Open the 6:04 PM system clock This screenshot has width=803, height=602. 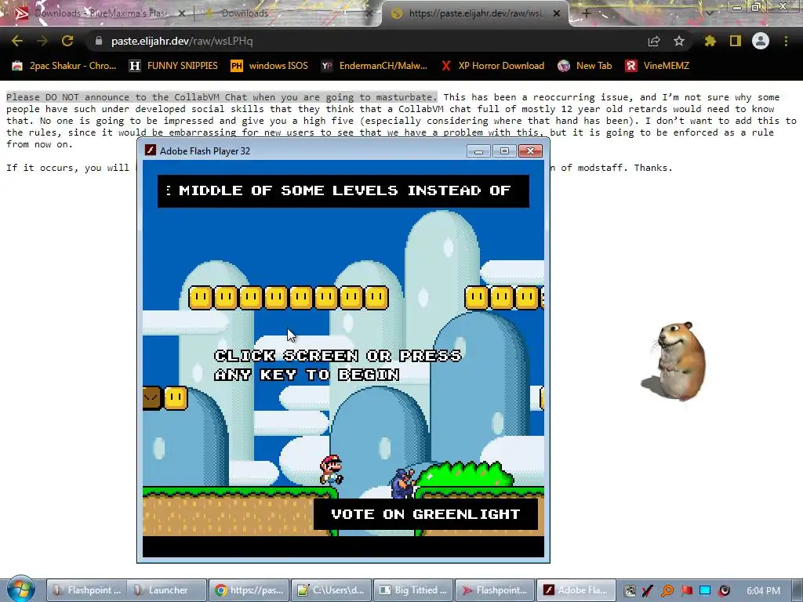tap(764, 591)
